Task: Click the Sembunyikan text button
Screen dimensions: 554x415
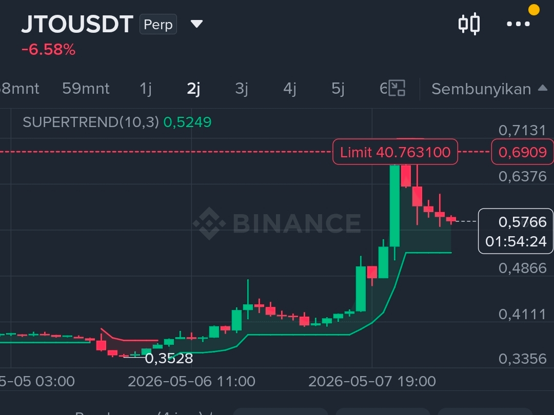Action: click(x=481, y=89)
